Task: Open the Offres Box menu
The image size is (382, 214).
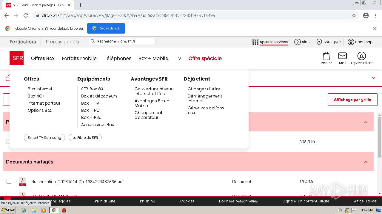Action: tap(43, 58)
